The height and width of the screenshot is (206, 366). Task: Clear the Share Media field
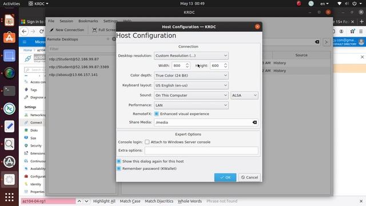(254, 122)
